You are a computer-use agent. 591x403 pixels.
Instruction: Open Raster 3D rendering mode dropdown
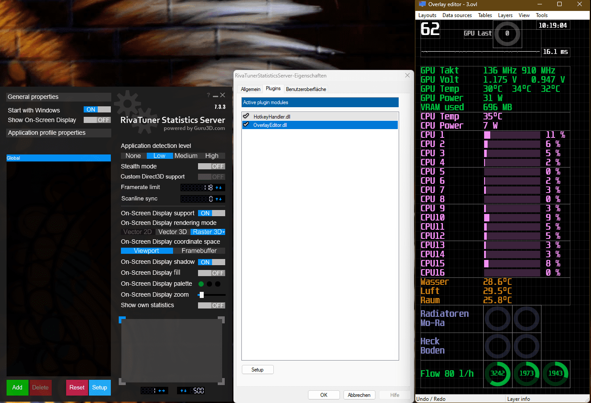point(208,232)
